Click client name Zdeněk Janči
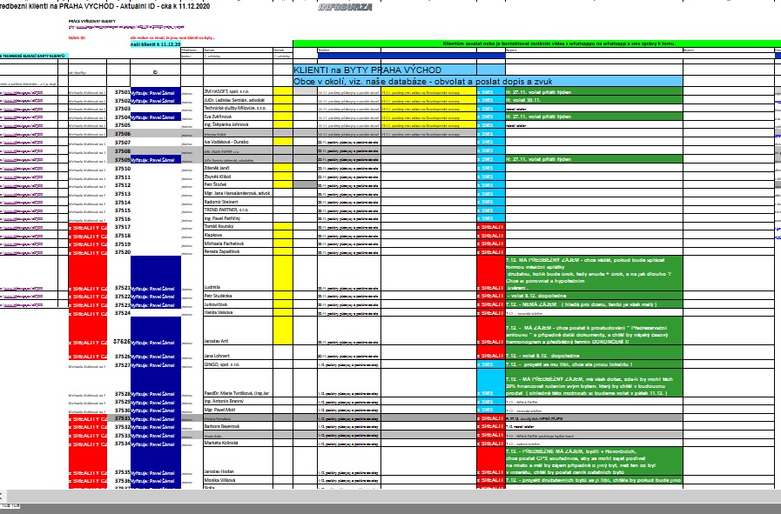Screen dimensions: 781x514 pyautogui.click(x=217, y=168)
